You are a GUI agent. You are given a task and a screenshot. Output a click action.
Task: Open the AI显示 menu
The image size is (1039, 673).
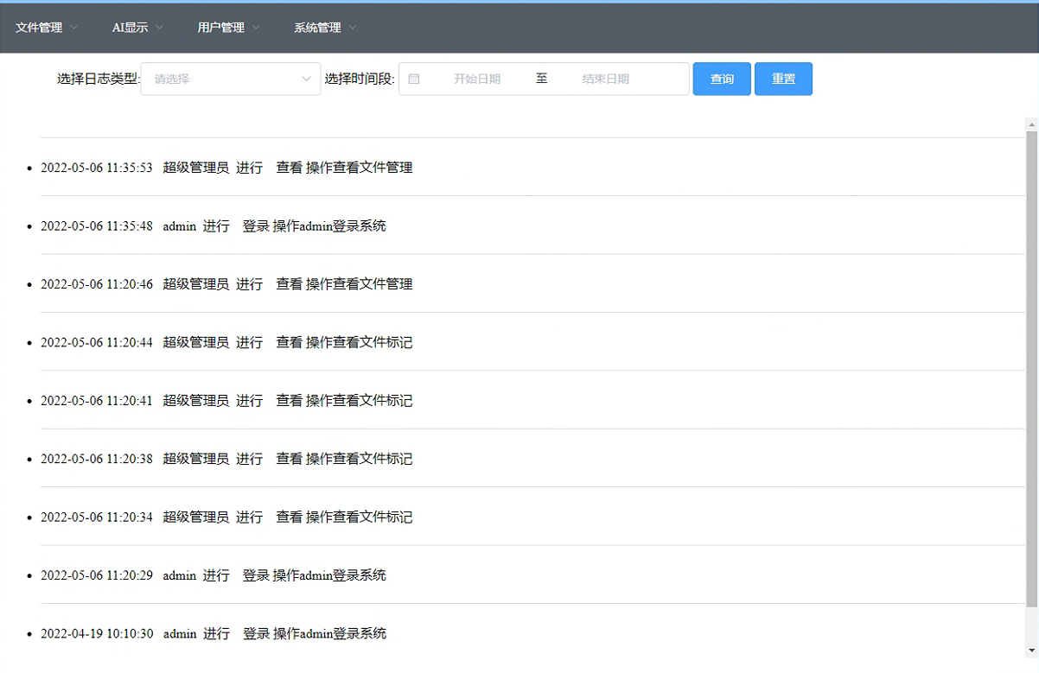click(130, 28)
